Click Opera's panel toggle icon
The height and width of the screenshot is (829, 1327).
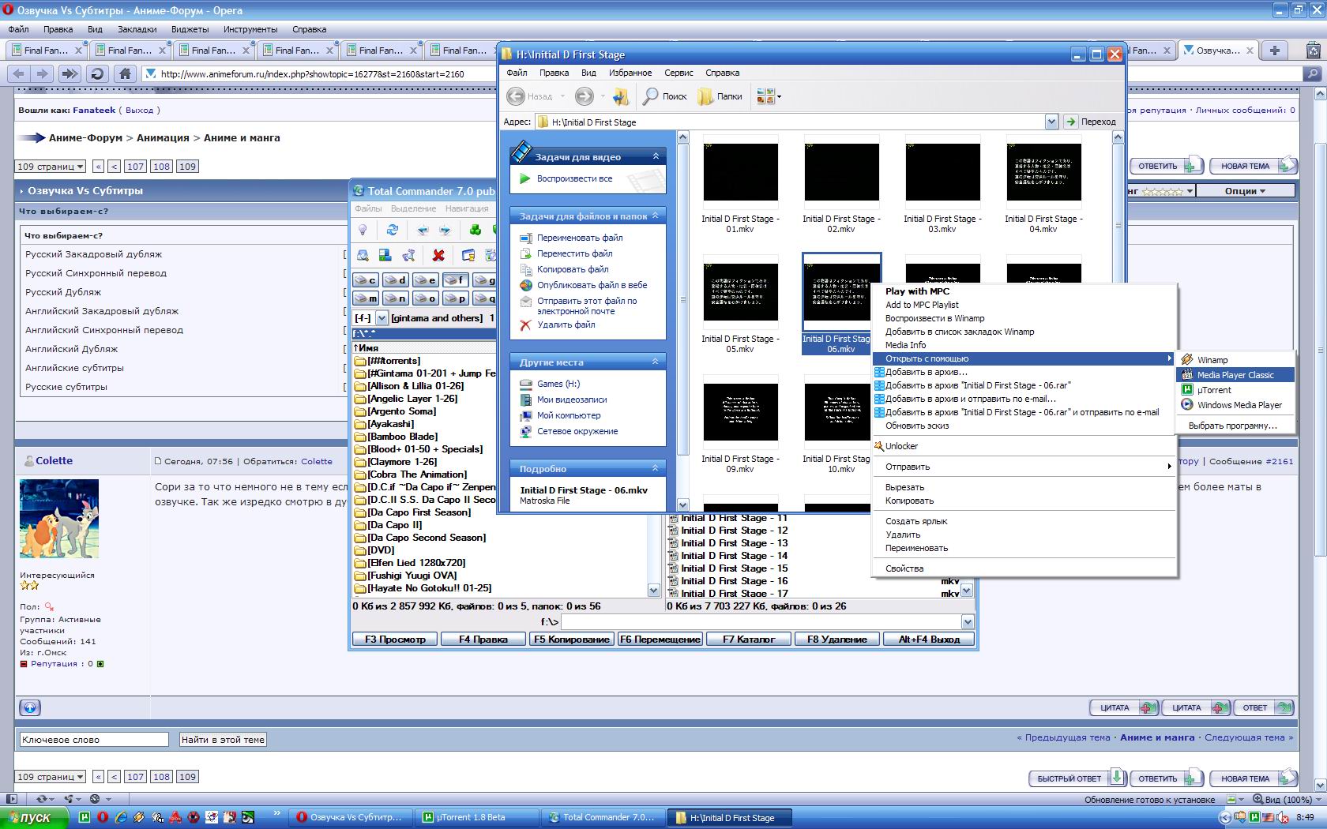click(x=11, y=799)
